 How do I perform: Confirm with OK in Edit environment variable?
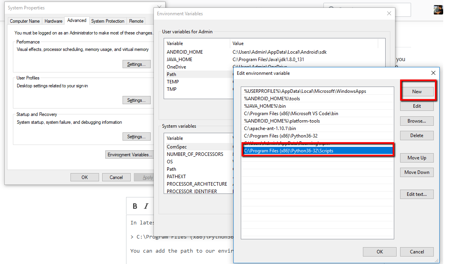380,251
